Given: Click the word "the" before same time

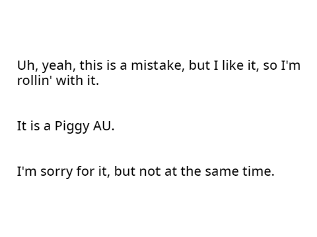Looking at the screenshot, I should [191, 171].
